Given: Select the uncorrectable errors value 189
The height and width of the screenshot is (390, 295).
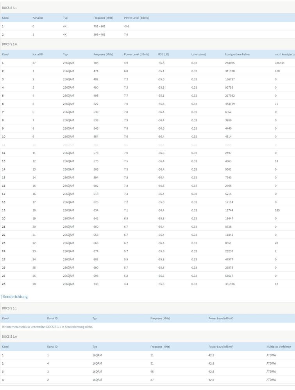Looking at the screenshot, I should [277, 210].
